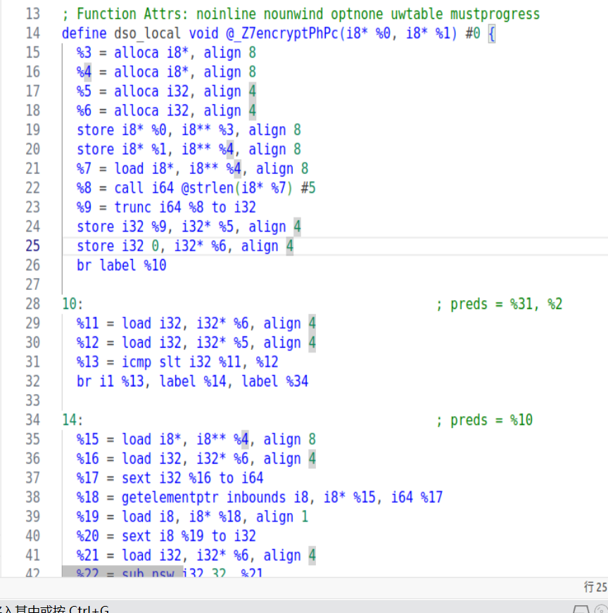608x613 pixels.
Task: Click the 'Ctrl+G' hint text at bottom
Action: (x=89, y=609)
